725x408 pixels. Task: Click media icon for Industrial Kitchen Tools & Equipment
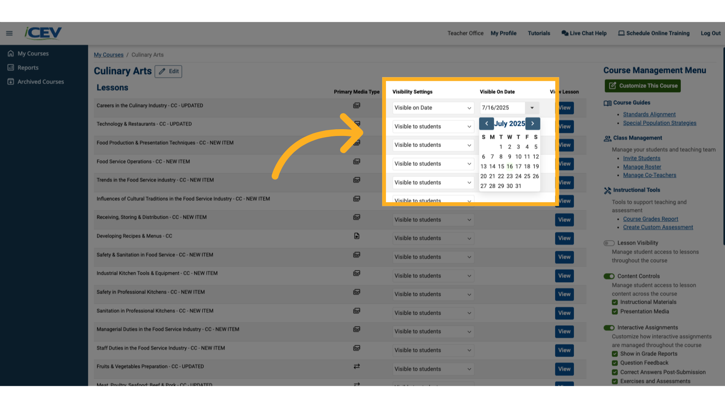(x=356, y=273)
